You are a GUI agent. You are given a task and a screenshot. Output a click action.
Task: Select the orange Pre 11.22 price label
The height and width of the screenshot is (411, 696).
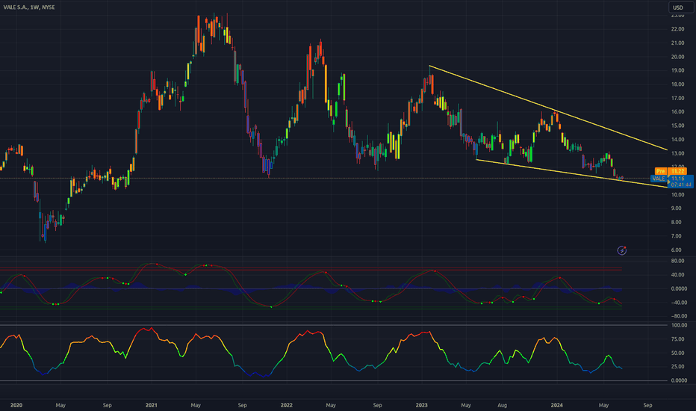[x=671, y=171]
